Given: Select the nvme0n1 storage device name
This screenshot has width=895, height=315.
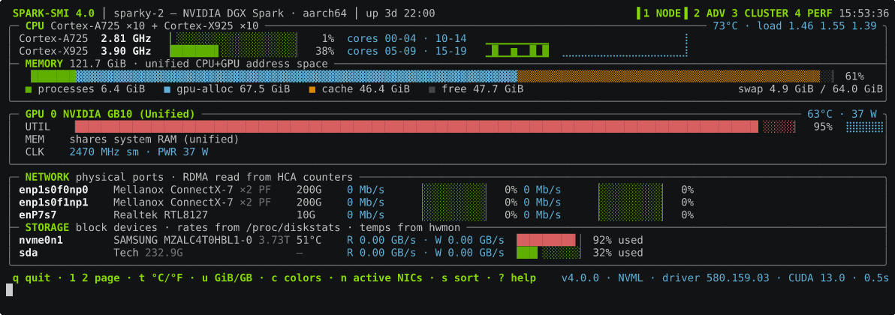Looking at the screenshot, I should coord(41,240).
